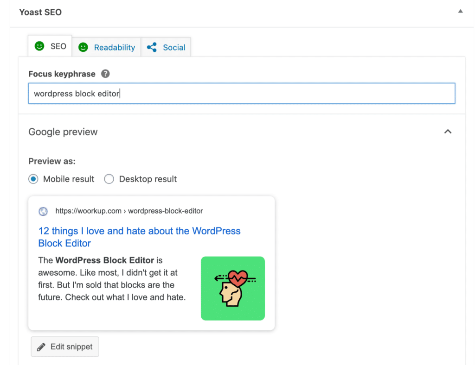Screen dimensions: 475x365
Task: Select Mobile result radio button
Action: (33, 179)
